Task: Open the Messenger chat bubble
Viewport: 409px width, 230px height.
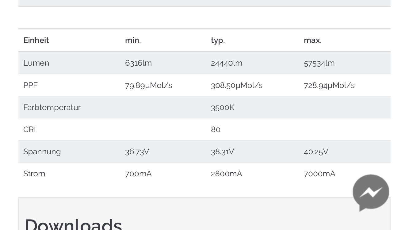Action: click(371, 192)
